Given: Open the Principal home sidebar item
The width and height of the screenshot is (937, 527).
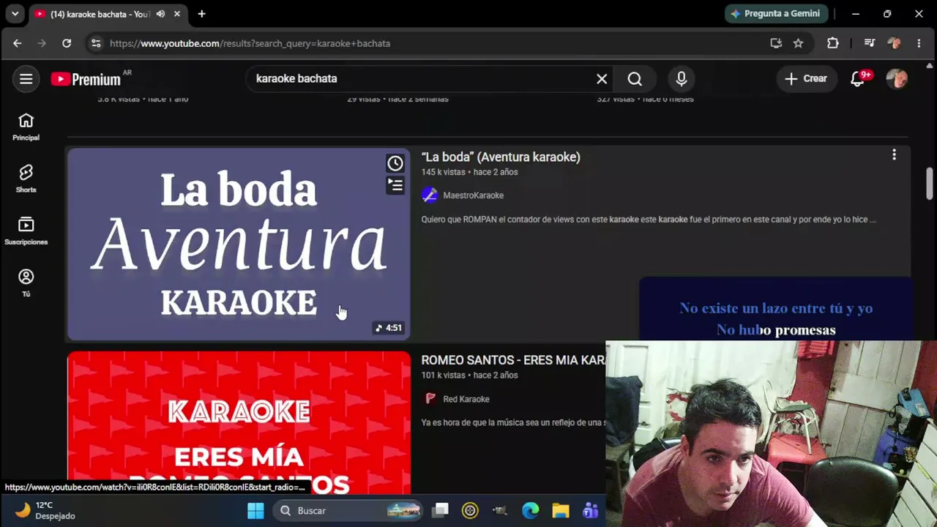Looking at the screenshot, I should pyautogui.click(x=26, y=127).
